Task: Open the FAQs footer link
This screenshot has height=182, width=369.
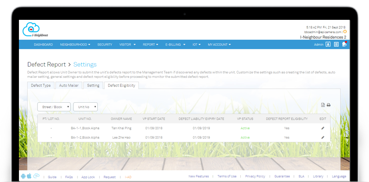Action: click(x=69, y=177)
